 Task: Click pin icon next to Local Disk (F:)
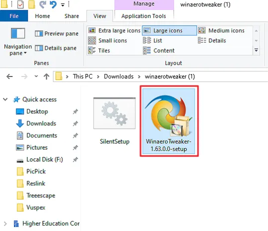click(x=76, y=159)
